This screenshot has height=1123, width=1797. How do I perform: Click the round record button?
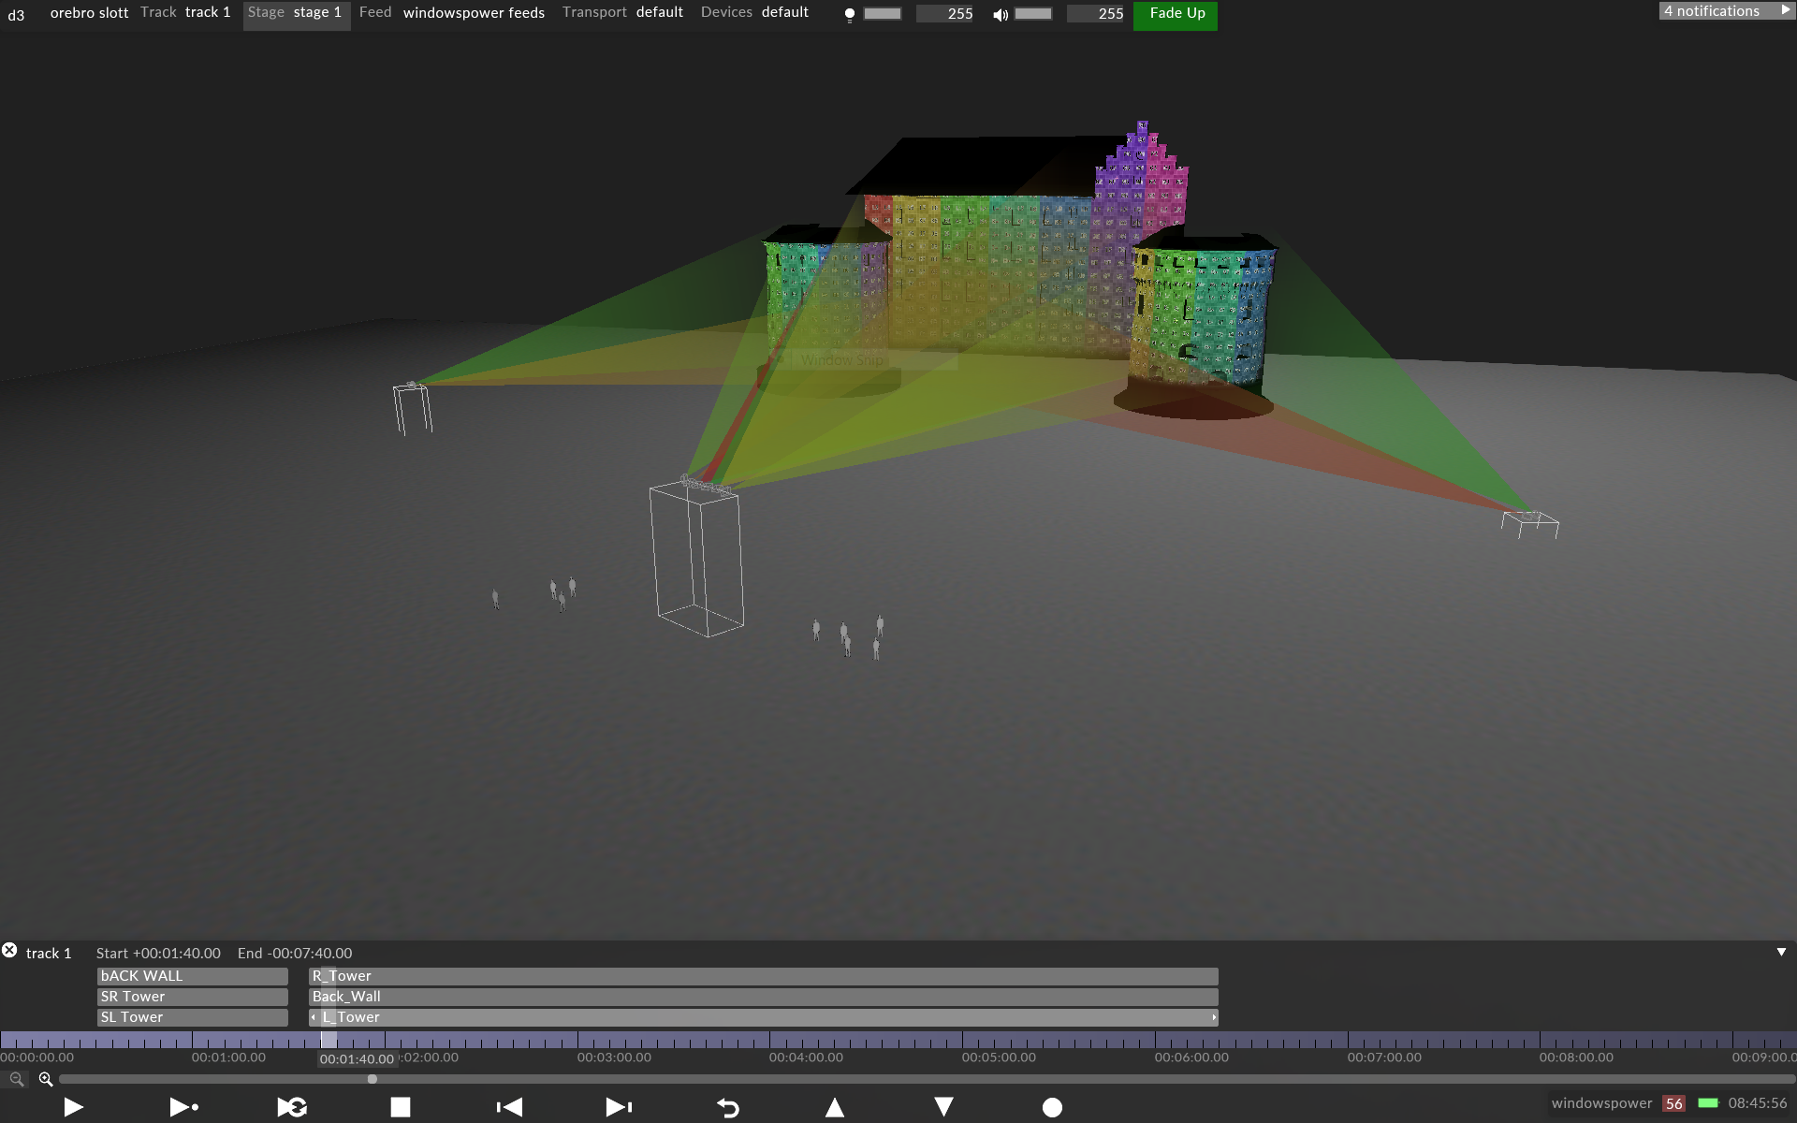point(1052,1108)
